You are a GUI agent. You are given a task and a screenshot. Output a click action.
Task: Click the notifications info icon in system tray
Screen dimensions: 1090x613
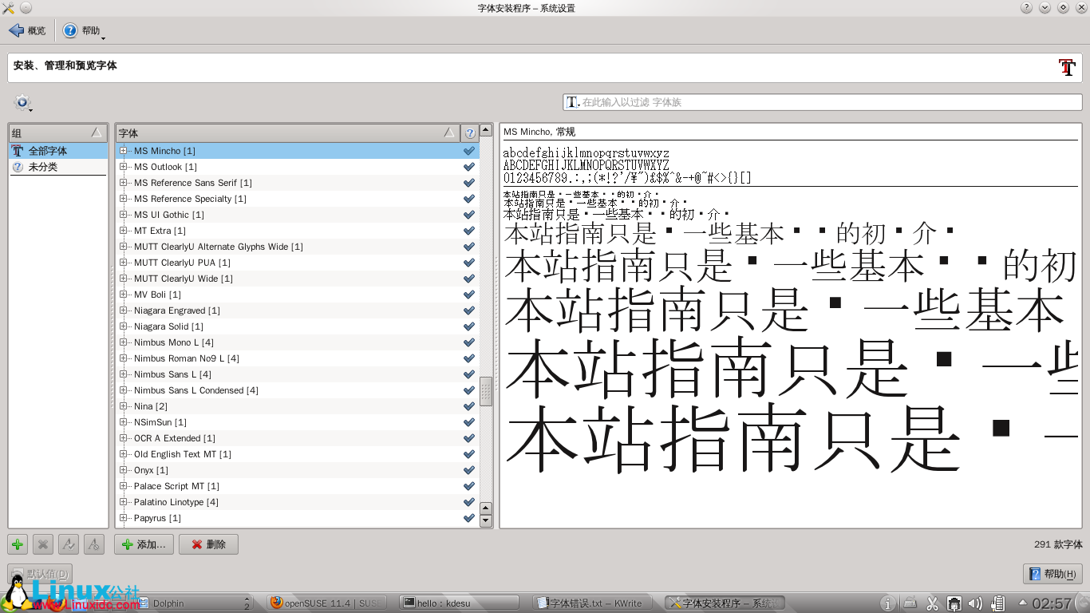click(887, 603)
